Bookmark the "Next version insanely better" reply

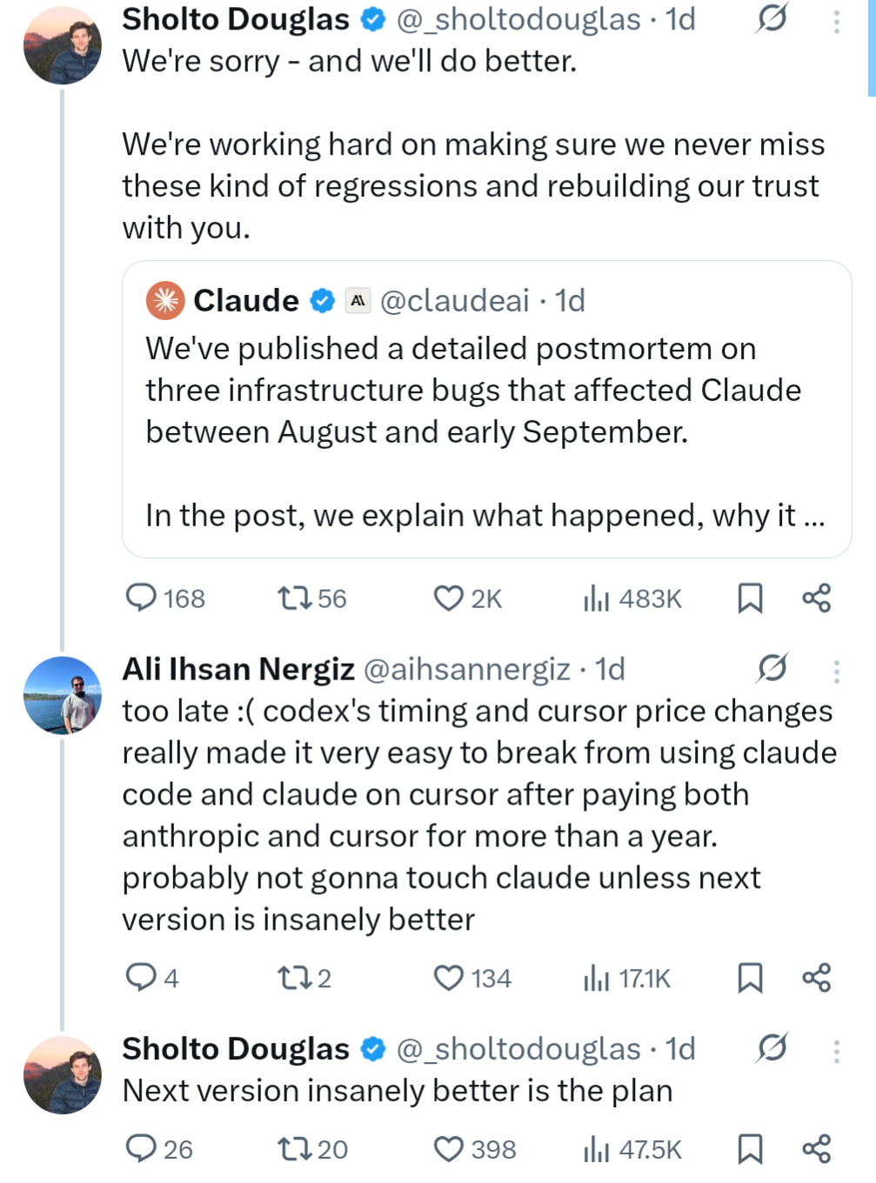750,1149
